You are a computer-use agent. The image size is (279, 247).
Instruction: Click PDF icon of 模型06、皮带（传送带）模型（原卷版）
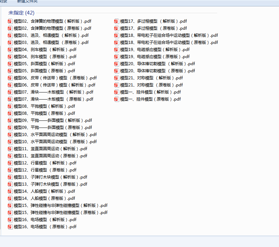(10, 78)
